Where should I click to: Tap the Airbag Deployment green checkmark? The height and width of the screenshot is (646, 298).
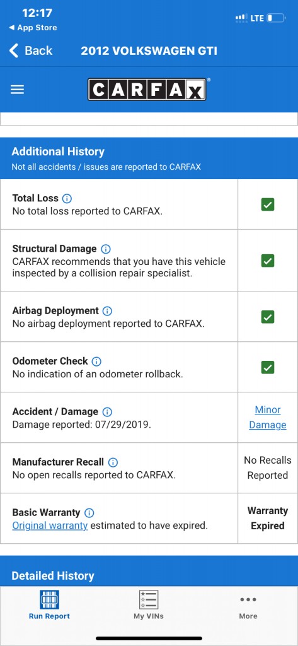268,317
